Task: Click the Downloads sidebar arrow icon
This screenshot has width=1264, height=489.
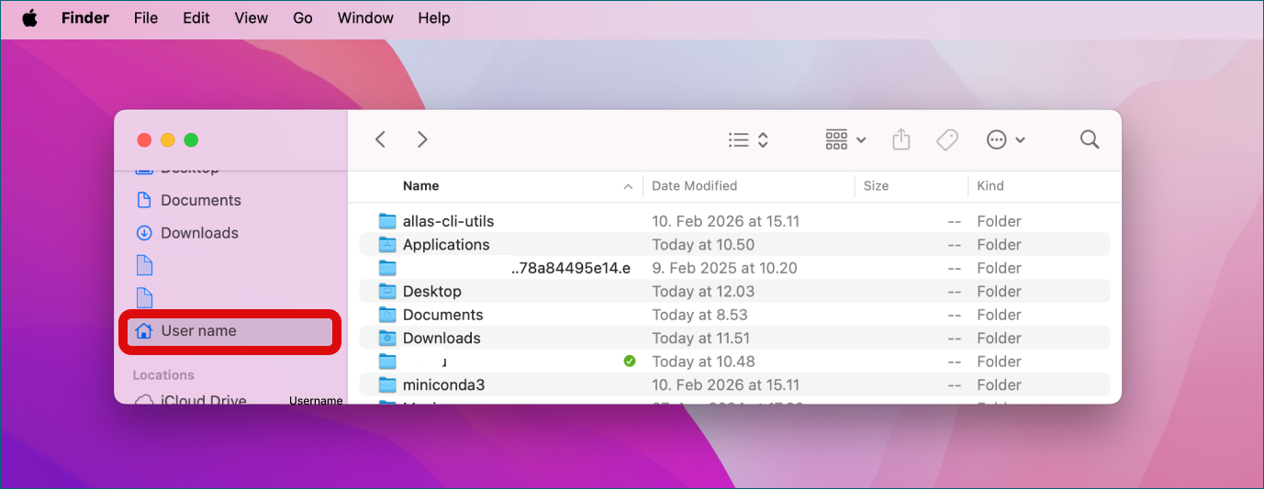Action: click(x=143, y=233)
